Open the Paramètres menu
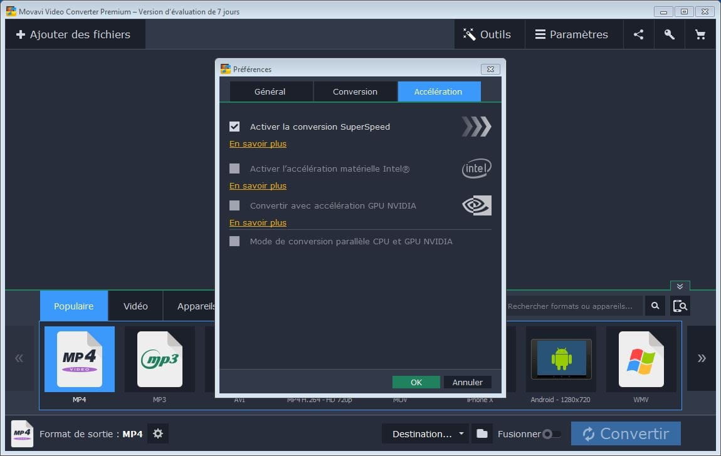Screen dimensions: 721x456 [574, 34]
